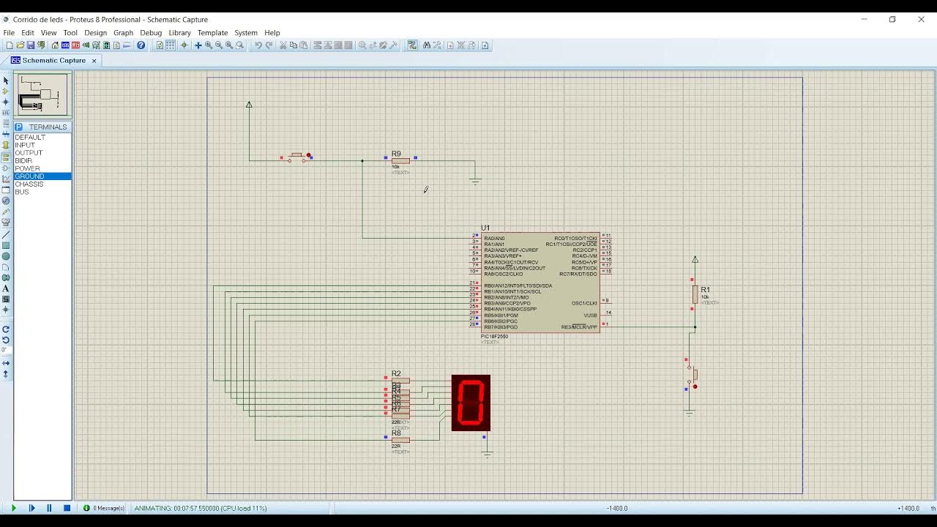Open the System menu
The width and height of the screenshot is (937, 527).
click(x=246, y=33)
